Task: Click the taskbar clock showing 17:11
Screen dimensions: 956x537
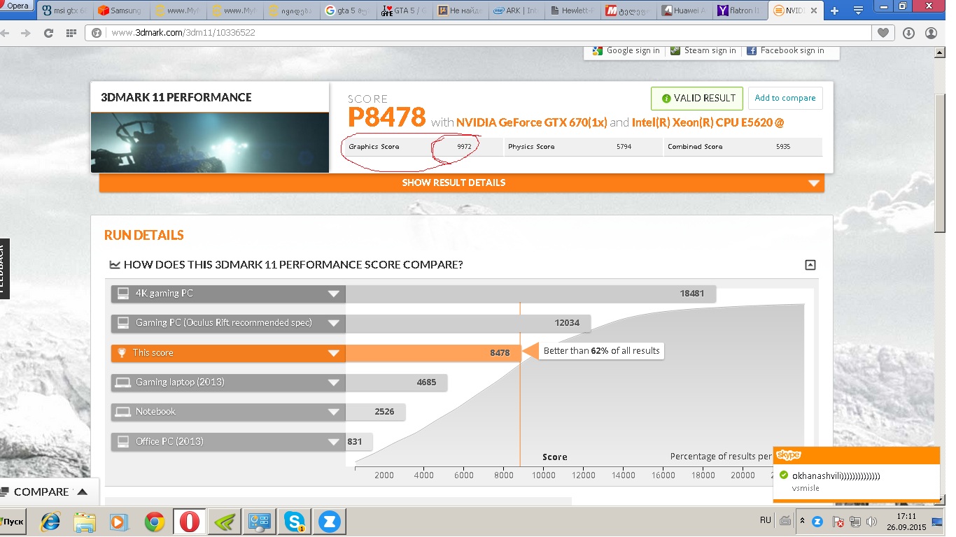Action: [x=906, y=522]
